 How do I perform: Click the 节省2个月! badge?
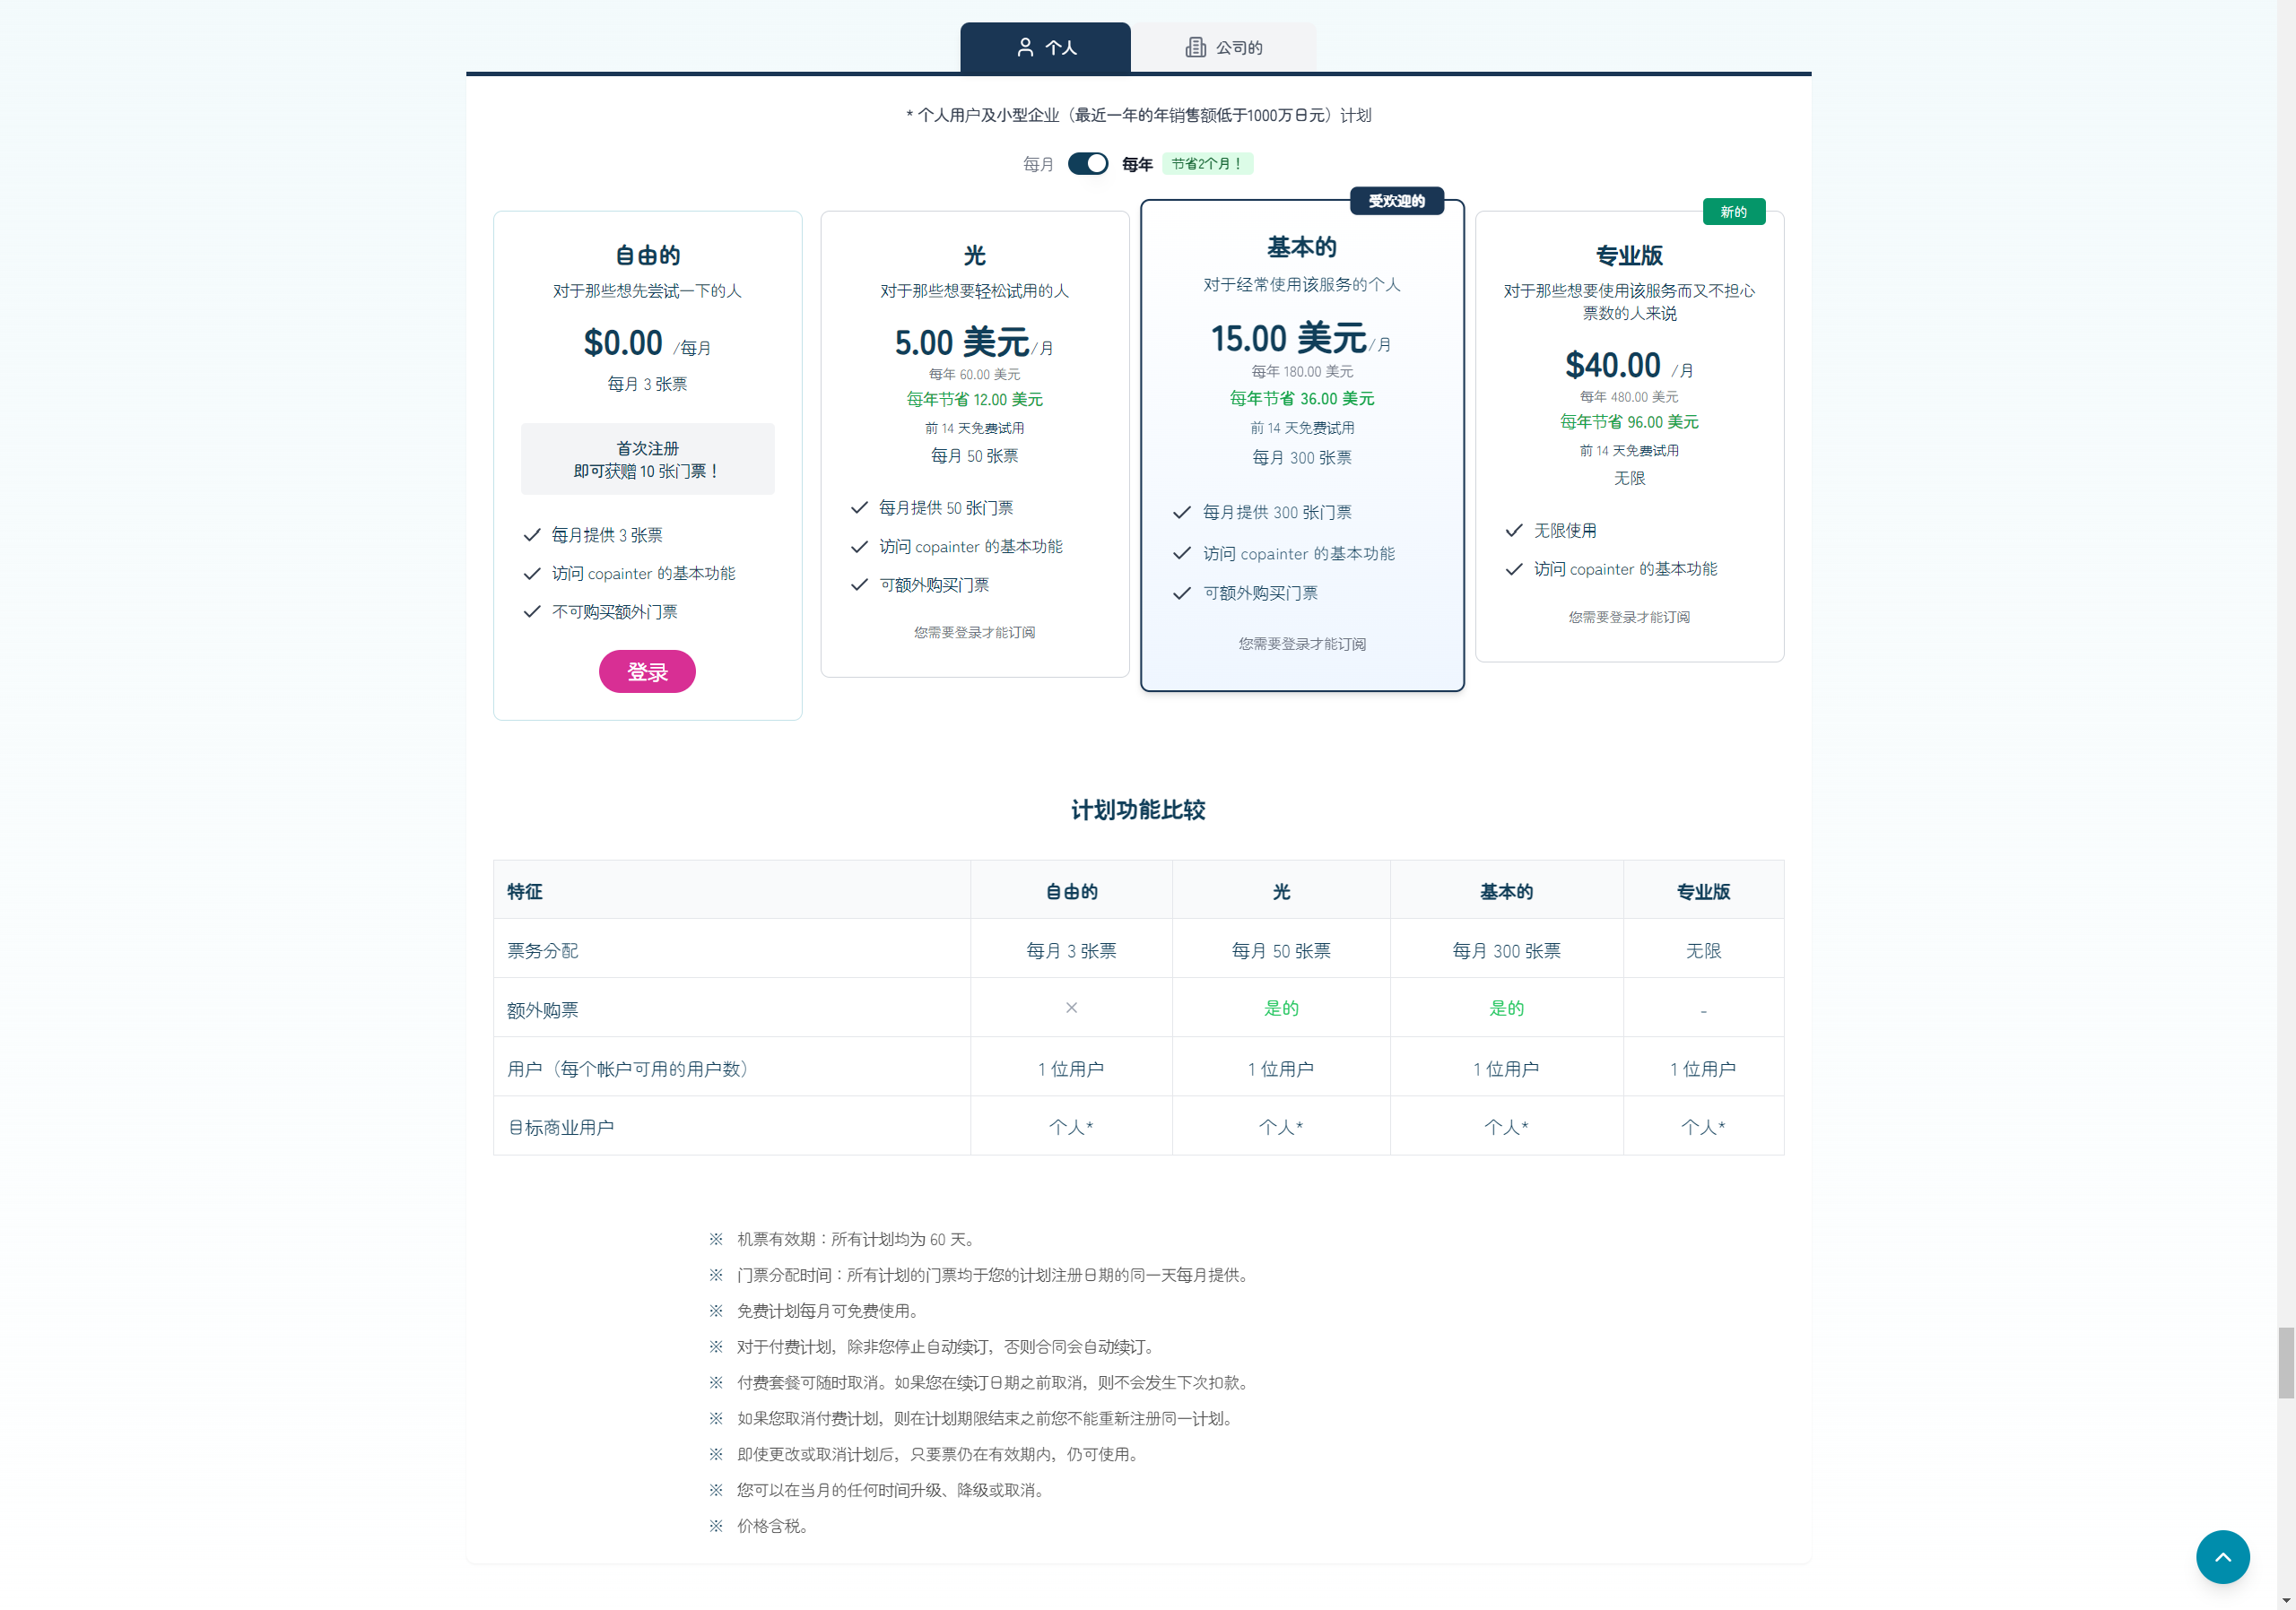(1207, 163)
